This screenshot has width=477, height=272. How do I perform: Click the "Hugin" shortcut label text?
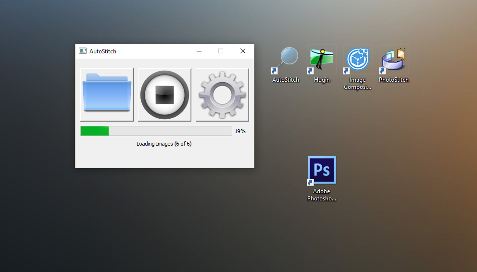pyautogui.click(x=322, y=80)
